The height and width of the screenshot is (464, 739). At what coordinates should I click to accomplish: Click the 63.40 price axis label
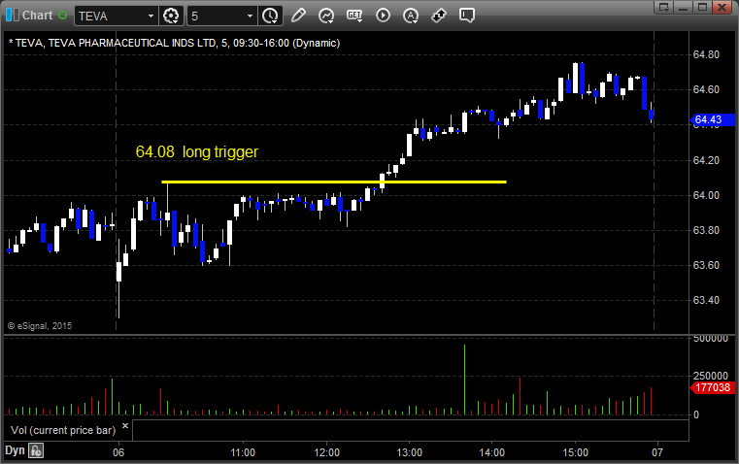click(706, 300)
